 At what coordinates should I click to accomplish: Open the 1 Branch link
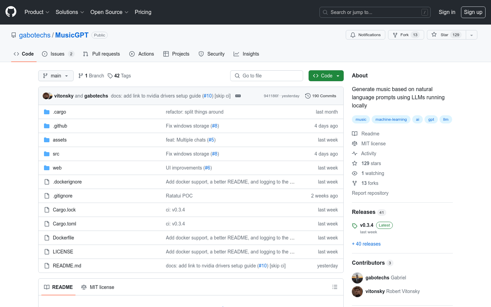tap(91, 76)
